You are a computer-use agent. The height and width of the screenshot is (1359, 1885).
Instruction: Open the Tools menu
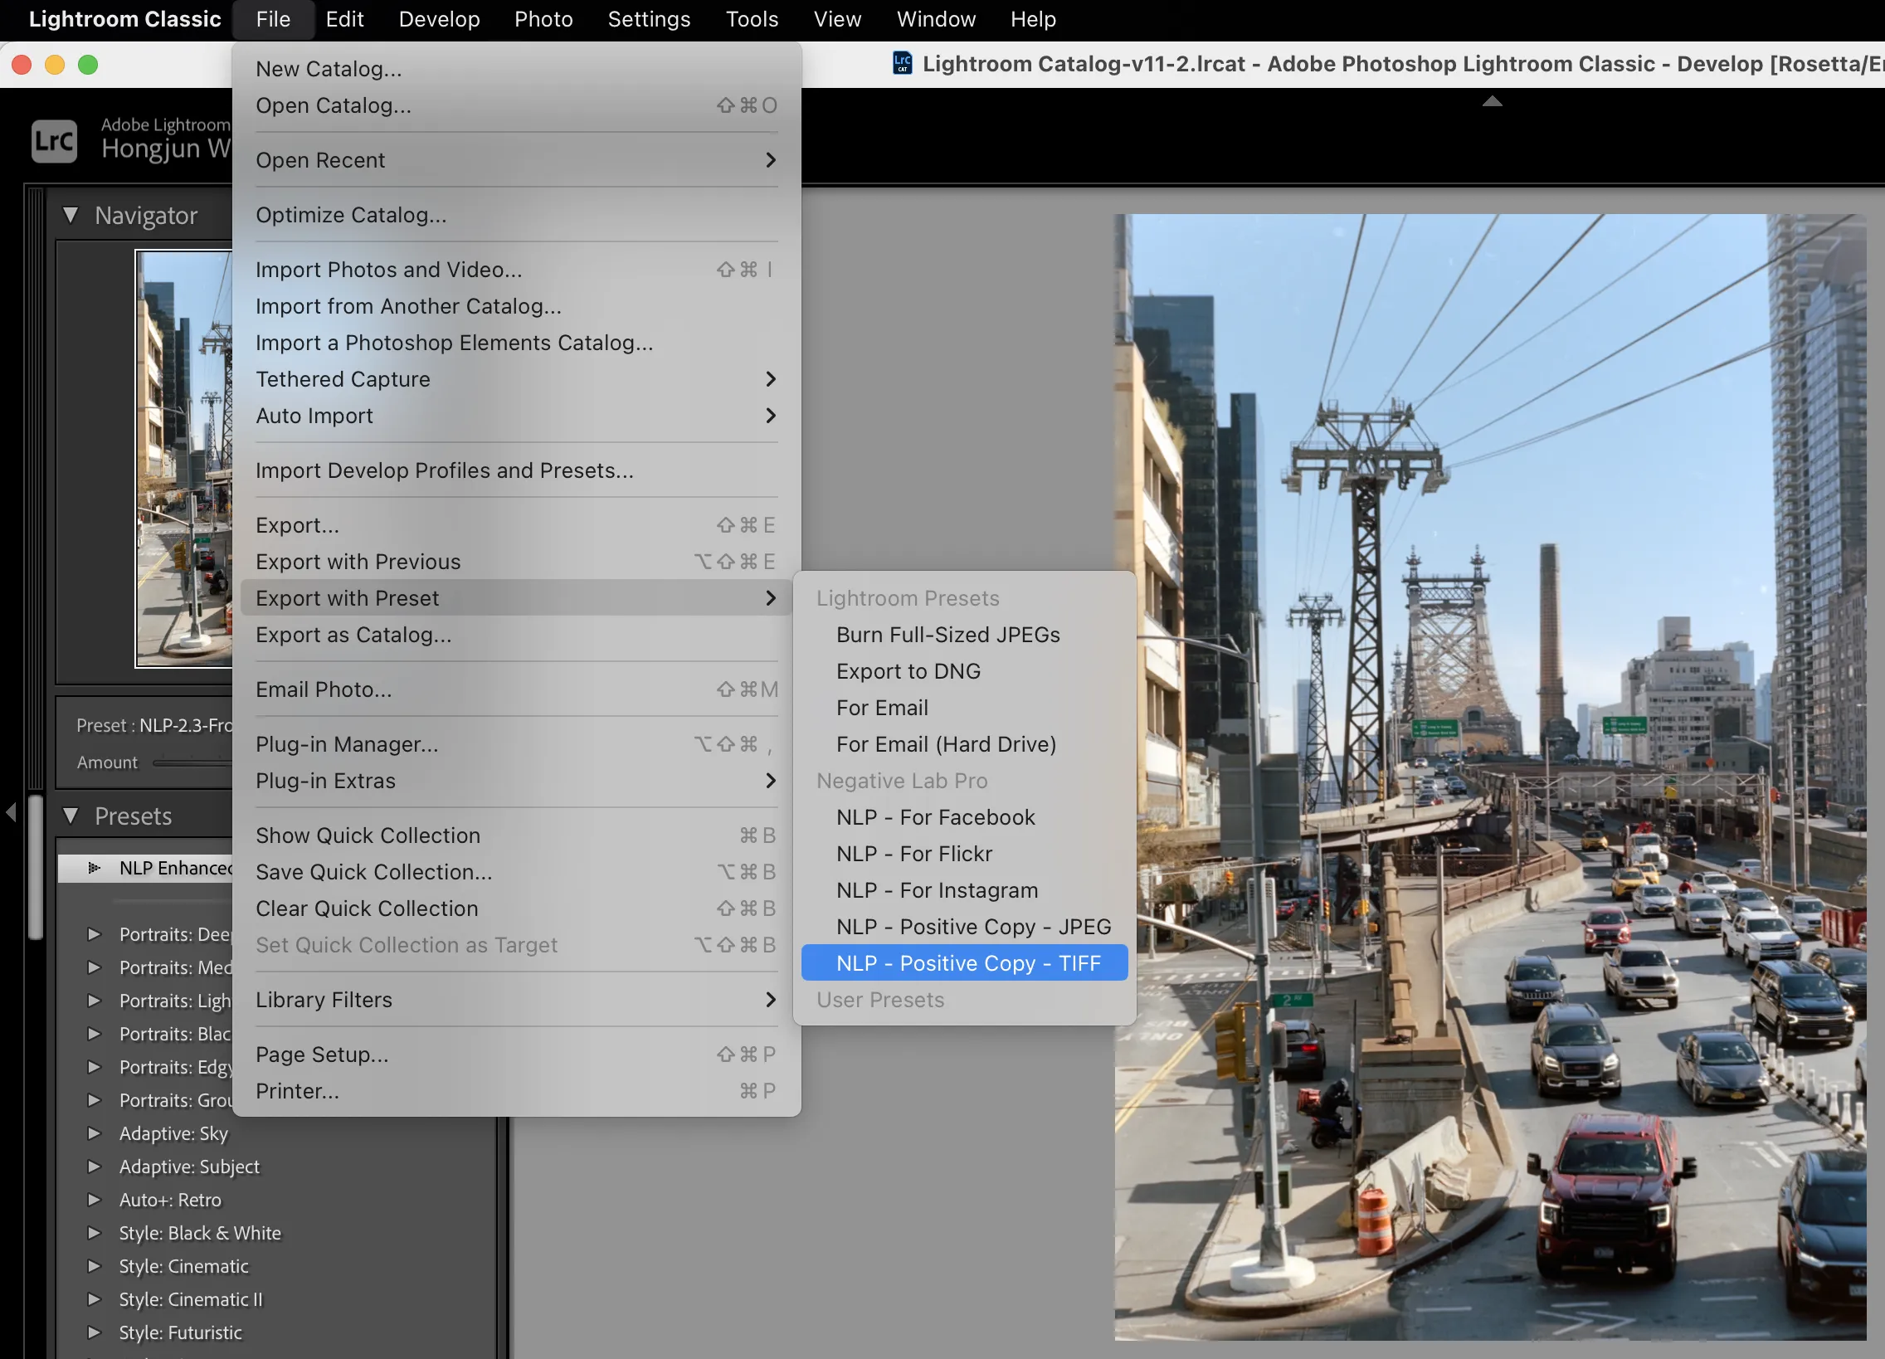[752, 19]
